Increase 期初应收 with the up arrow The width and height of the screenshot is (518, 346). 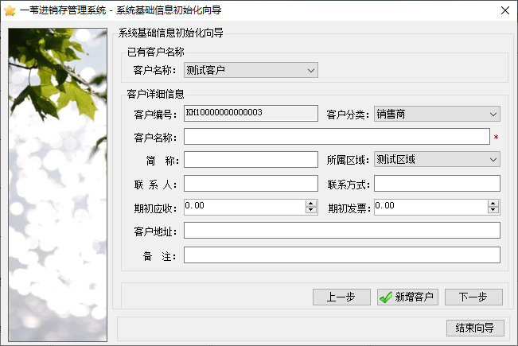coord(311,204)
